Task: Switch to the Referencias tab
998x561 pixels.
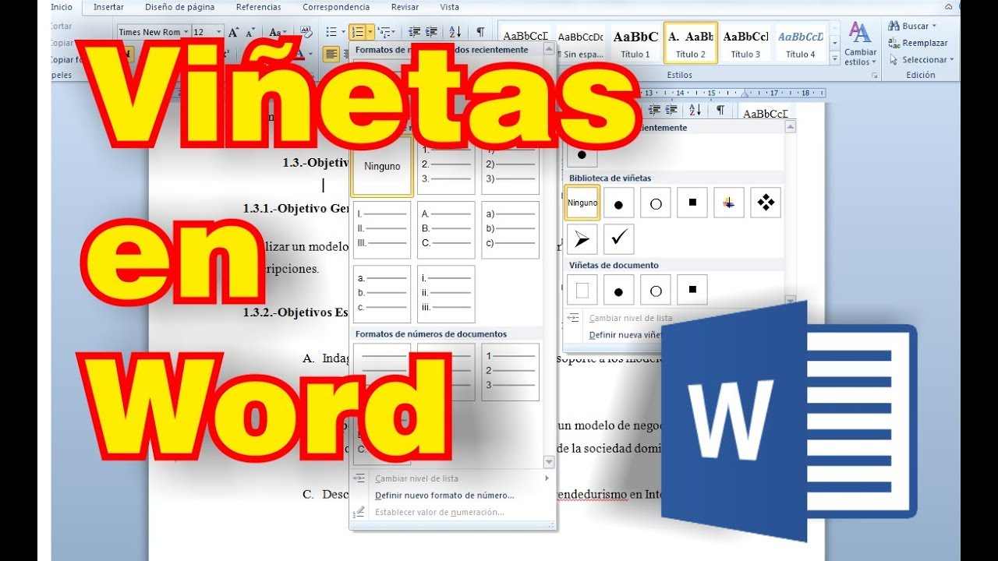Action: pos(259,7)
